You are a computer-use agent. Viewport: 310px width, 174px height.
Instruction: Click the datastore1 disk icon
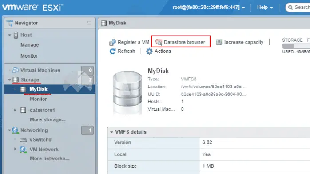(x=23, y=110)
